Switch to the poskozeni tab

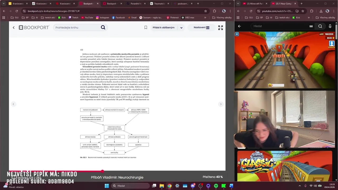[183, 4]
